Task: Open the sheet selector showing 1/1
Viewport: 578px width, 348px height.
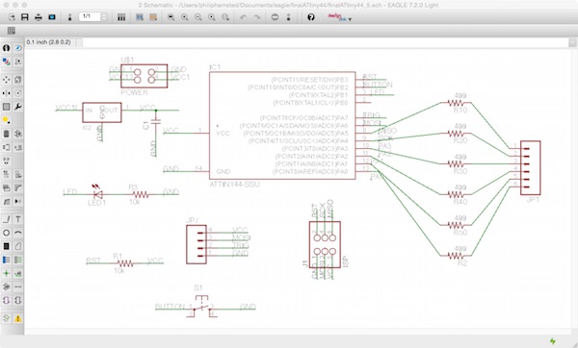Action: [90, 16]
